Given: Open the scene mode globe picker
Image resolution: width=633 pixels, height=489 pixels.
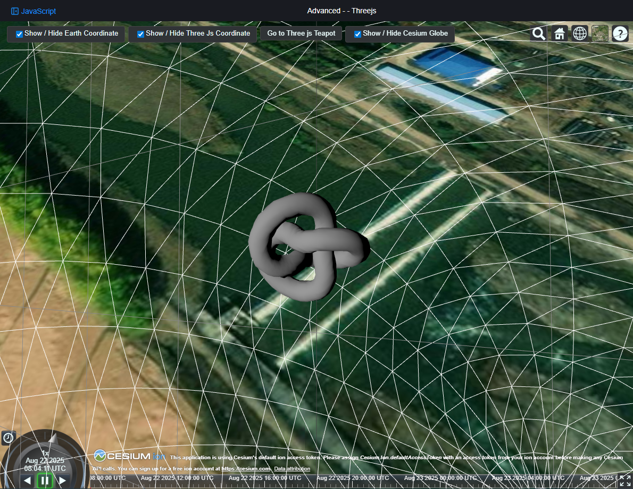Looking at the screenshot, I should point(580,33).
